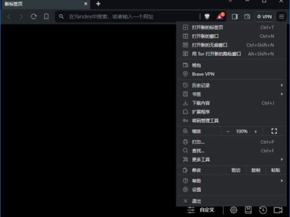Open 下载内容 from the menu
The image size is (290, 217).
point(231,103)
